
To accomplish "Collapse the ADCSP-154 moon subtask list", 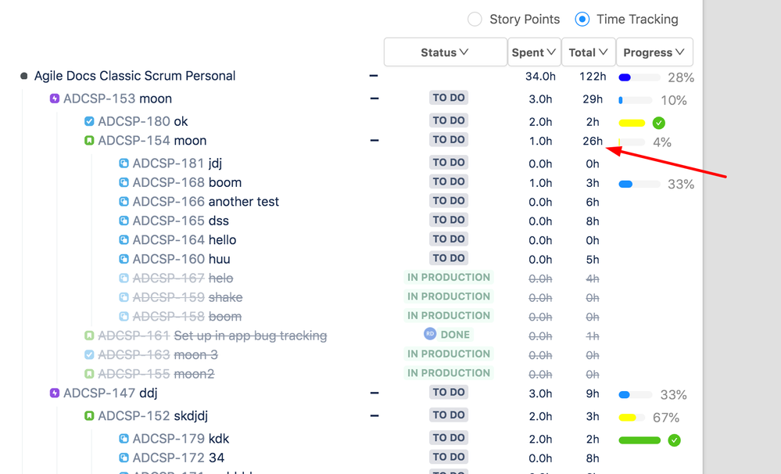I will (x=374, y=140).
